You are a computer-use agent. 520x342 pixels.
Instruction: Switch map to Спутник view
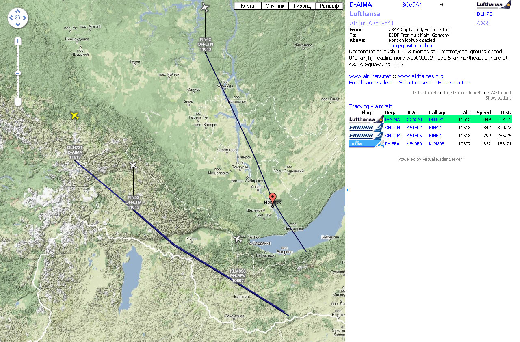point(275,6)
